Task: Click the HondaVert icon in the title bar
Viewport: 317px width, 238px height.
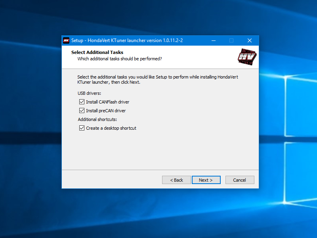Action: click(x=66, y=40)
